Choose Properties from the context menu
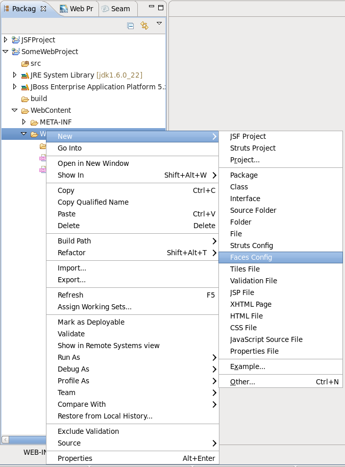The width and height of the screenshot is (345, 467). 133,458
